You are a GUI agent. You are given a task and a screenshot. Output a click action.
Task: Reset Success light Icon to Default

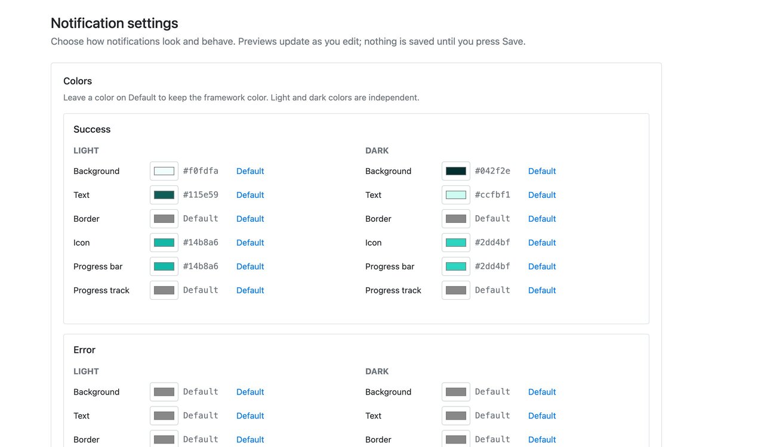point(250,243)
